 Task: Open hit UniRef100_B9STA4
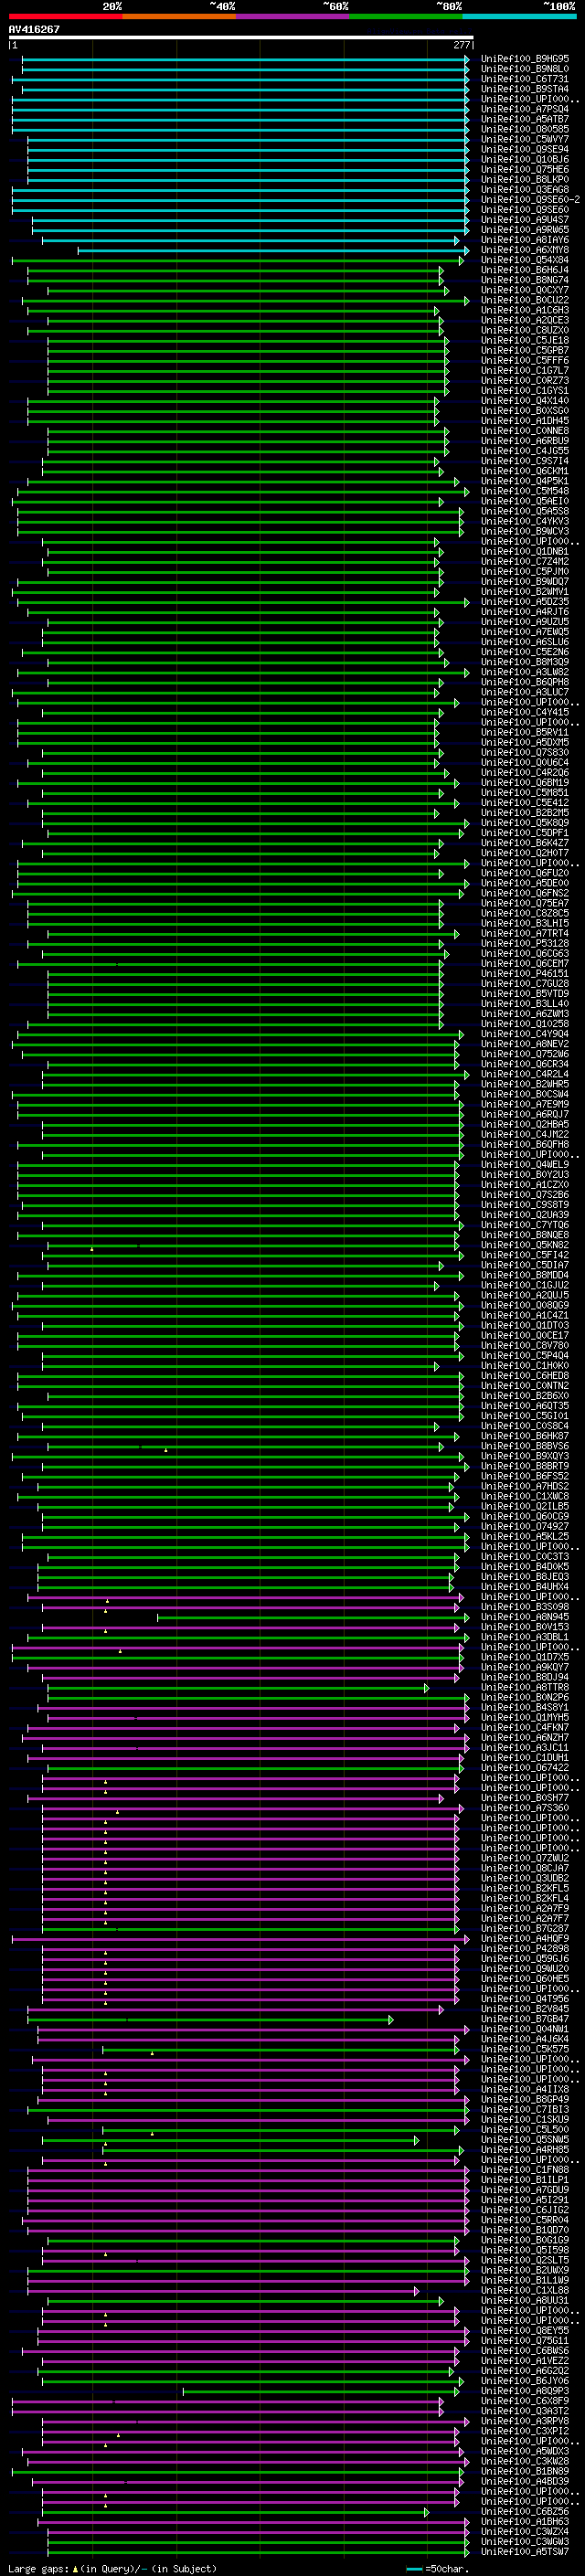[525, 89]
